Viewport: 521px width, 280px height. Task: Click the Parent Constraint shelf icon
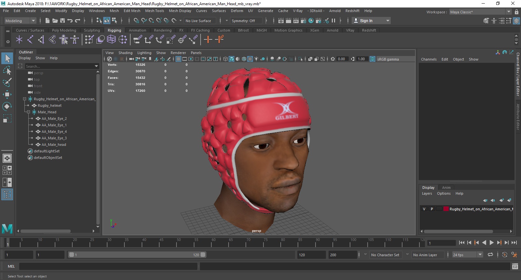coord(138,40)
